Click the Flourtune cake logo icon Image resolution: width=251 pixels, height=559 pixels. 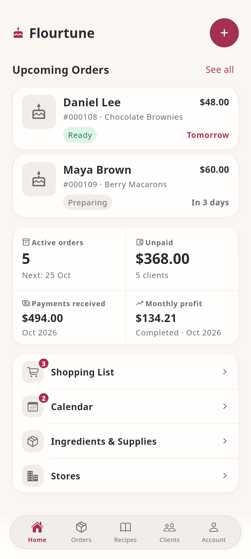click(18, 33)
